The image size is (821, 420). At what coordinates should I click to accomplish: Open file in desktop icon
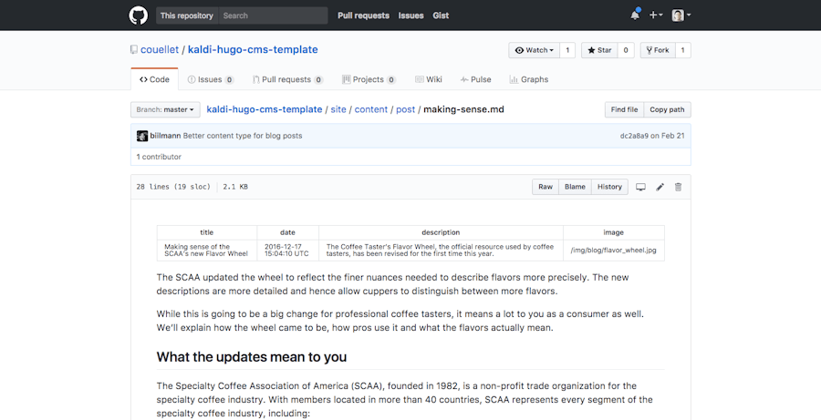point(640,187)
